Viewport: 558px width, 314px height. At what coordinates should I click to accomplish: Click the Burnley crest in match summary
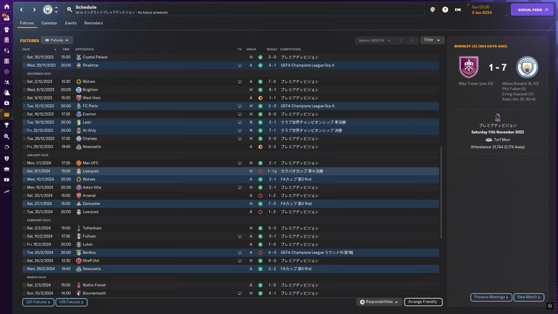[469, 67]
